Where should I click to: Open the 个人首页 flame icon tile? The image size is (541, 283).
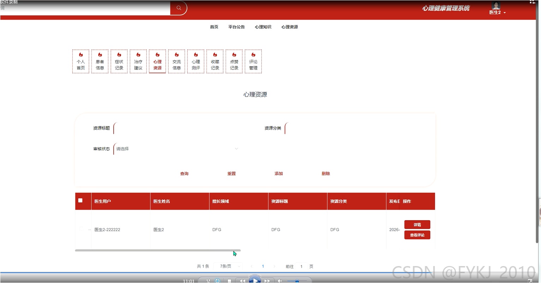coord(81,61)
